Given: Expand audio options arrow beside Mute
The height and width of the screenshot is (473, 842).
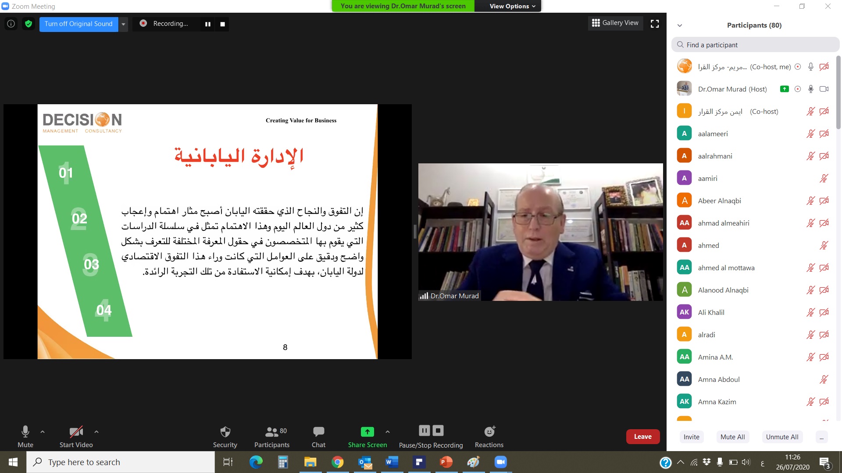Looking at the screenshot, I should click(x=43, y=432).
